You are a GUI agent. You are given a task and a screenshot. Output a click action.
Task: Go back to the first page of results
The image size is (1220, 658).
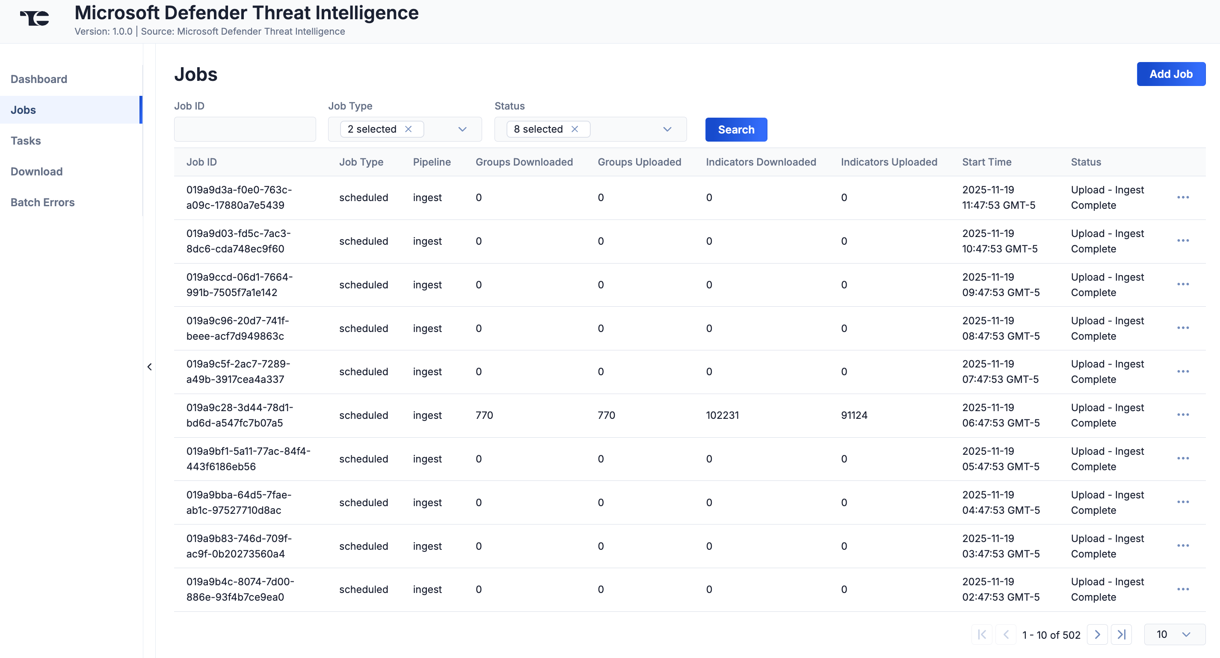click(982, 634)
